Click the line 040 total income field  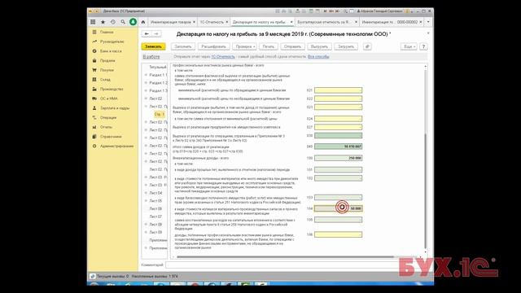[x=339, y=146]
